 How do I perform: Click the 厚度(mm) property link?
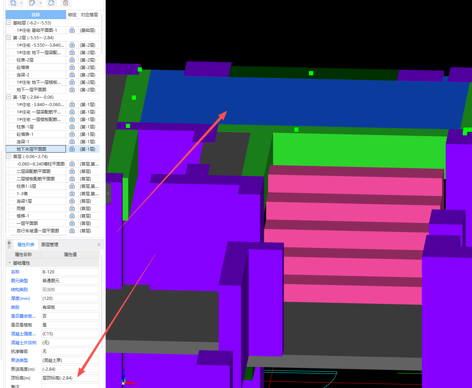tap(20, 299)
